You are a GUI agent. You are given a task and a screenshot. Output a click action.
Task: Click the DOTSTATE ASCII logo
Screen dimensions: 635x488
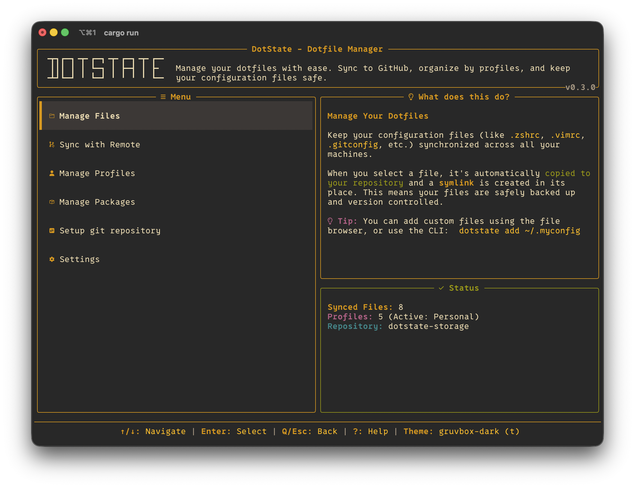point(106,69)
